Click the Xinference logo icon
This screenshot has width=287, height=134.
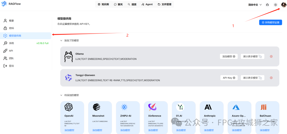point(152,107)
